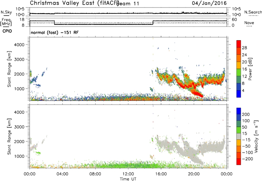262x181 pixels.
Task: Click the 'N.Sky' legend label
Action: [6, 12]
